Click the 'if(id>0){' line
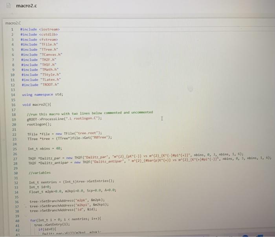 47,230
